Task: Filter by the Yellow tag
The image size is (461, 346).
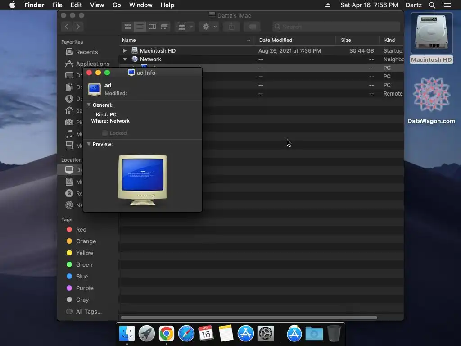Action: 80,253
